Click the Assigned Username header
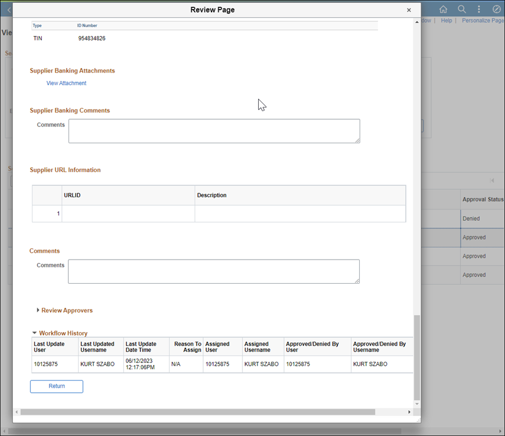 (257, 347)
